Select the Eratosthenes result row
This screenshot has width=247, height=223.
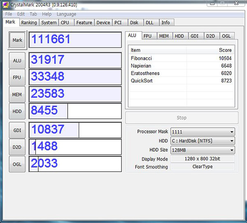182,73
